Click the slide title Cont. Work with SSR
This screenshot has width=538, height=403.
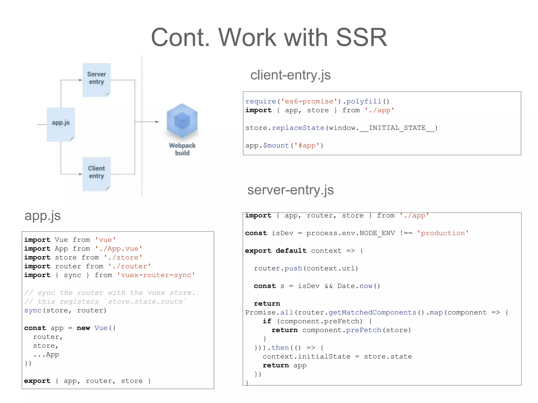(269, 37)
